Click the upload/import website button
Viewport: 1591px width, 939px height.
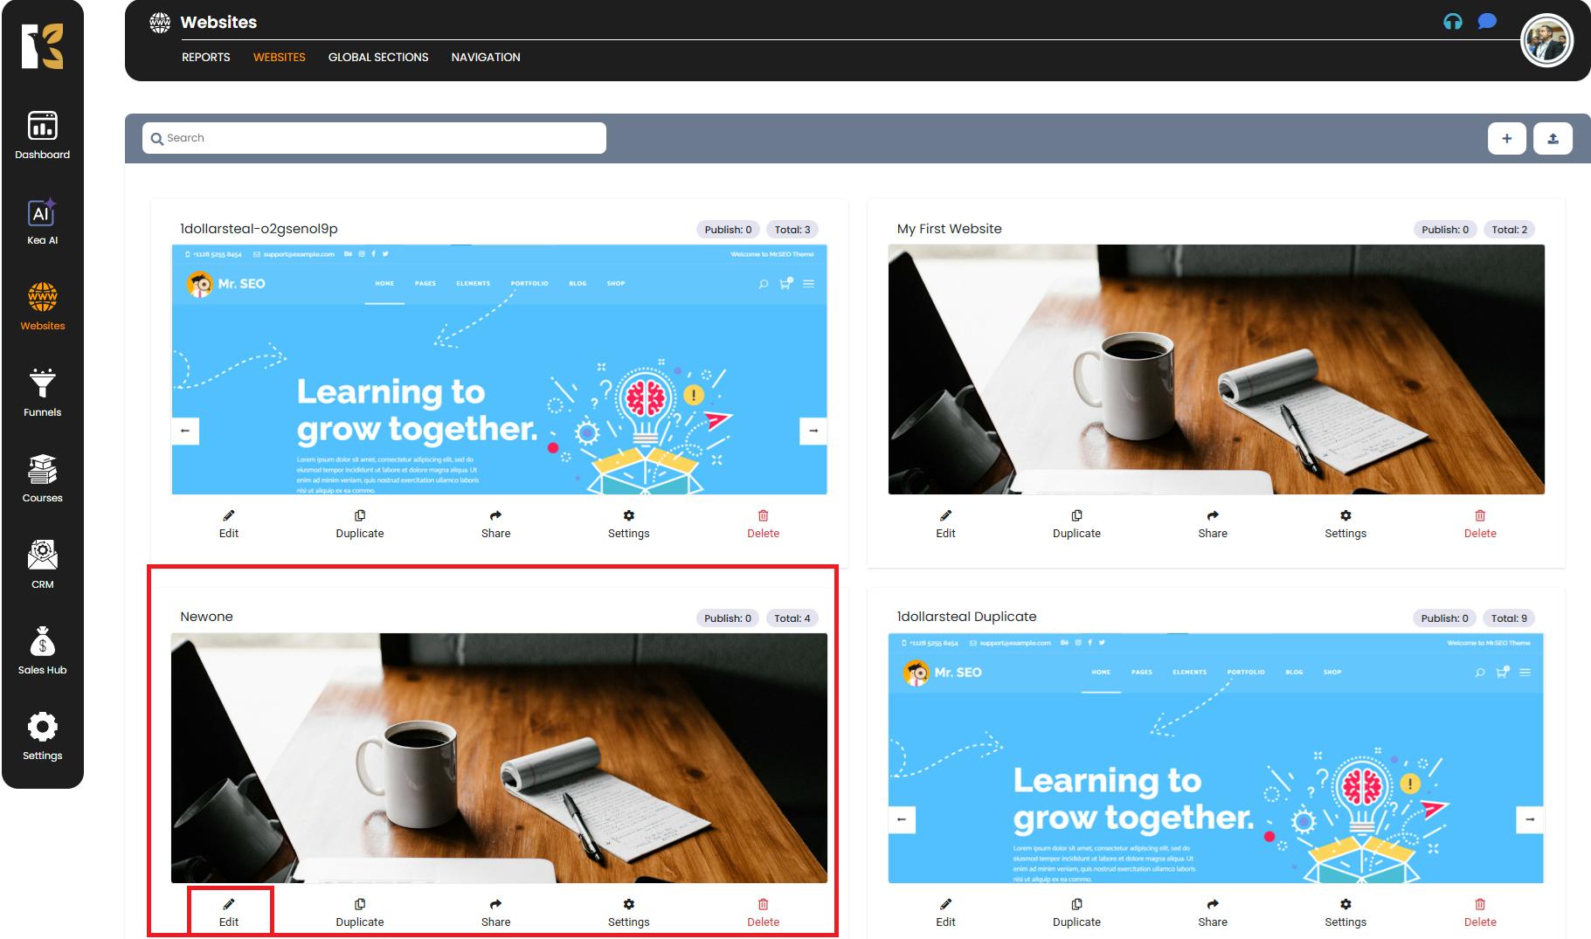click(x=1553, y=138)
